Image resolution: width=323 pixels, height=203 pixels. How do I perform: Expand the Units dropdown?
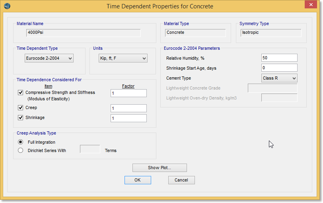click(123, 59)
